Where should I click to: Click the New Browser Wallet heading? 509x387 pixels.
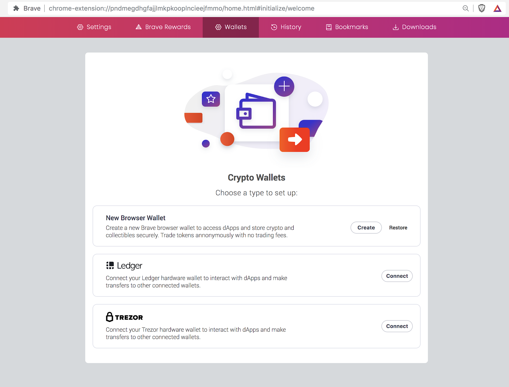click(136, 218)
